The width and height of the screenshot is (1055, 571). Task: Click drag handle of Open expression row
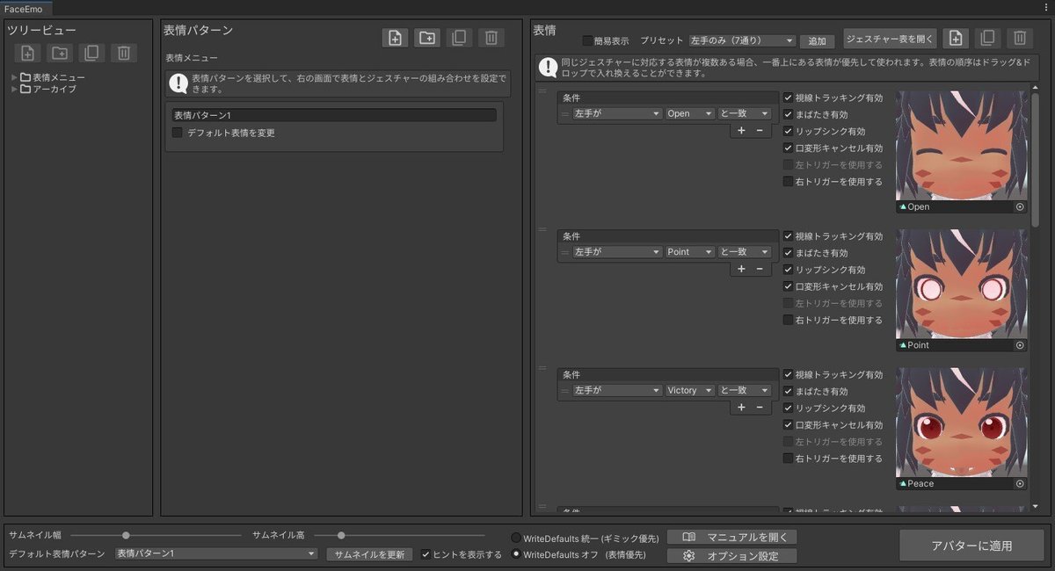542,91
